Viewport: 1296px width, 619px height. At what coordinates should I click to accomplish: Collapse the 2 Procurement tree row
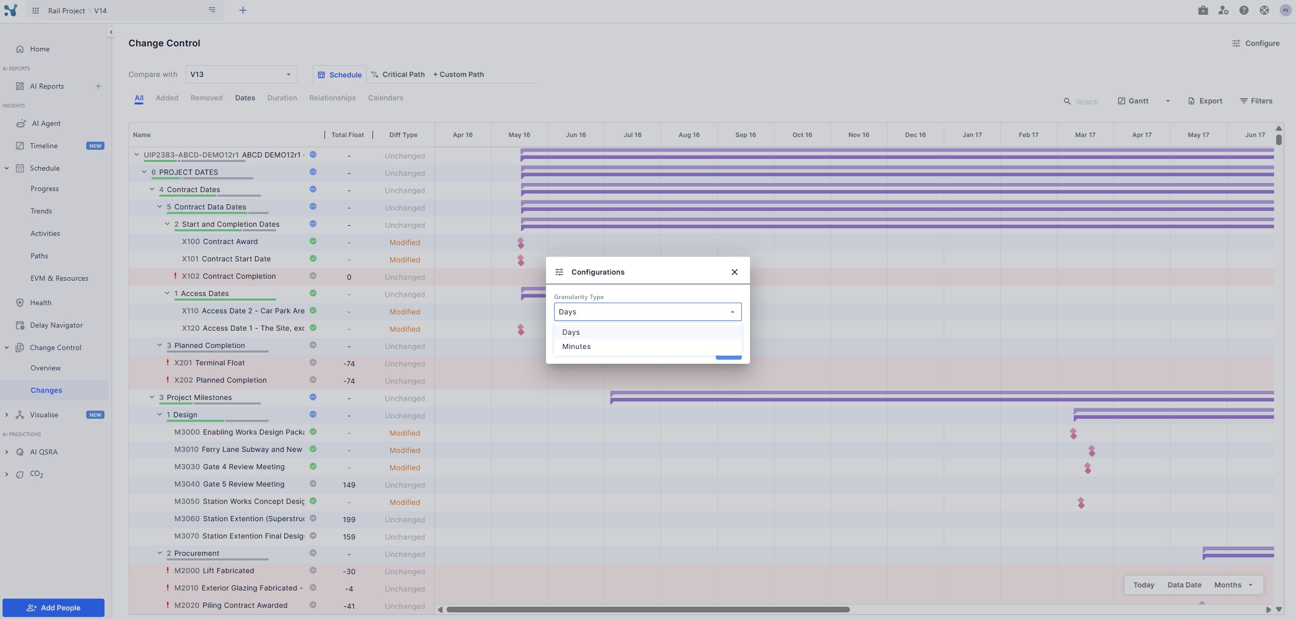pos(160,553)
